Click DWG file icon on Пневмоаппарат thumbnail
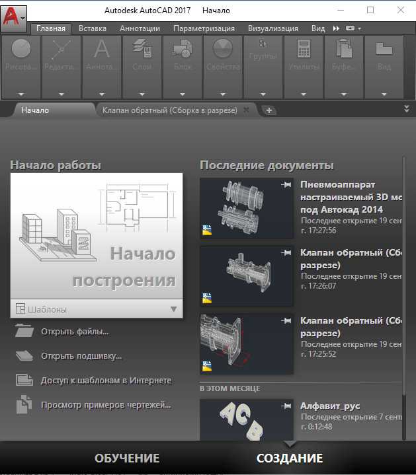The image size is (416, 475). click(207, 230)
